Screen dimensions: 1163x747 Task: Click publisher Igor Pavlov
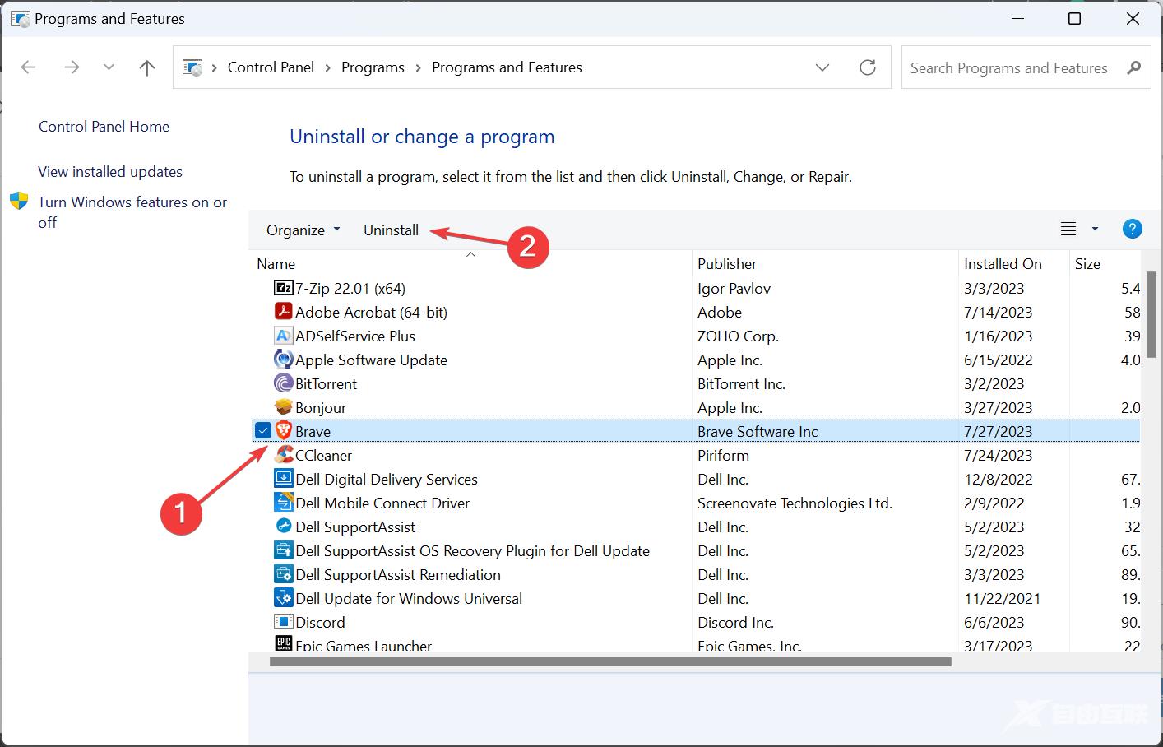coord(734,288)
